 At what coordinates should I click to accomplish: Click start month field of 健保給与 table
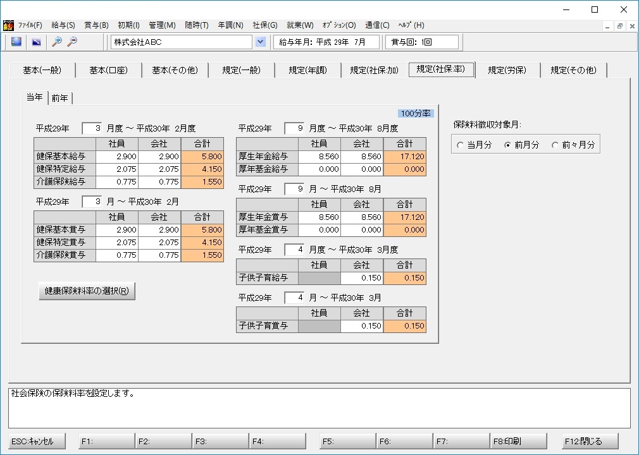[x=92, y=129]
